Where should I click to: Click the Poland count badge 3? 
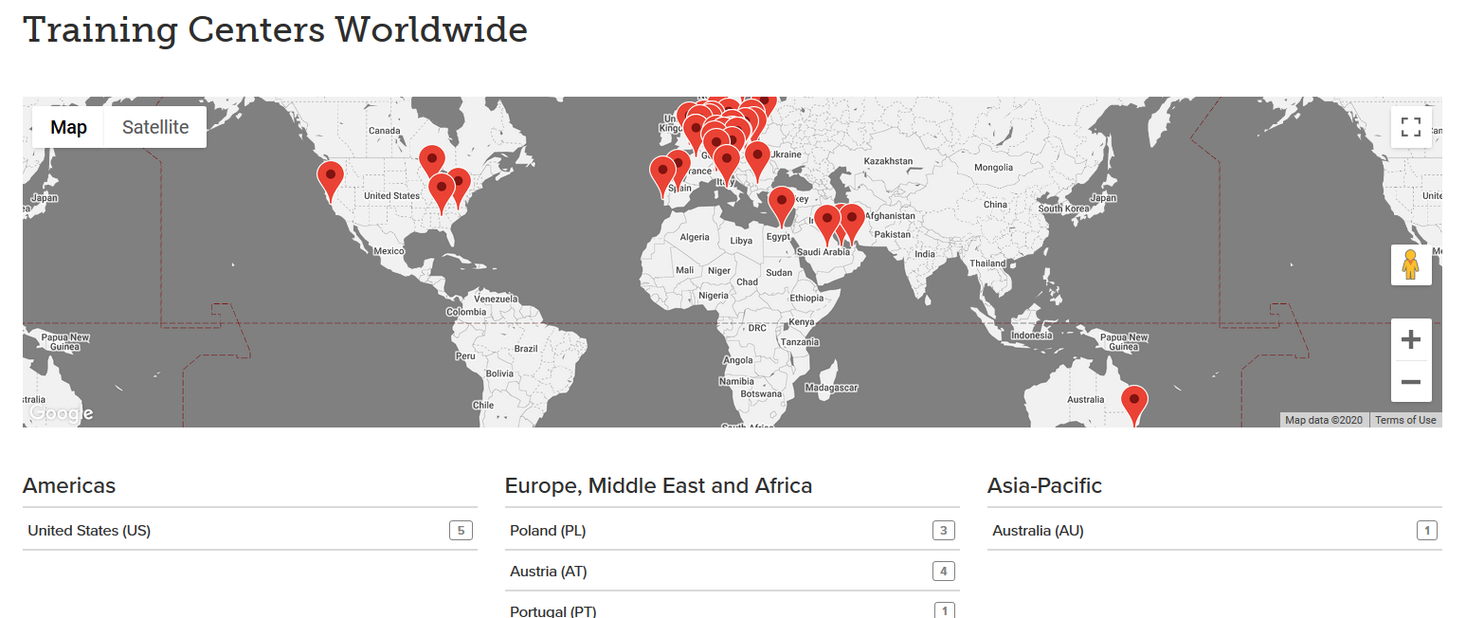943,530
